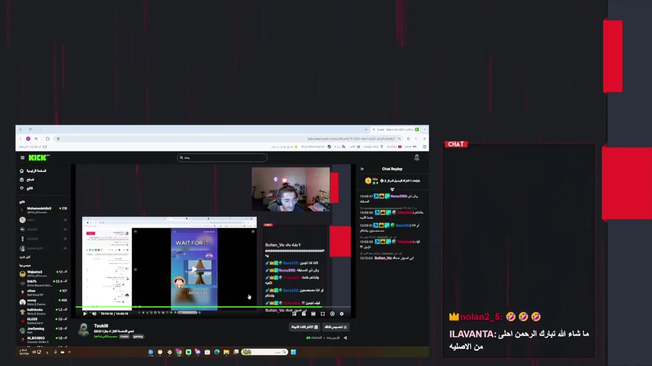Open JoeGaming recommended channel

[x=43, y=330]
